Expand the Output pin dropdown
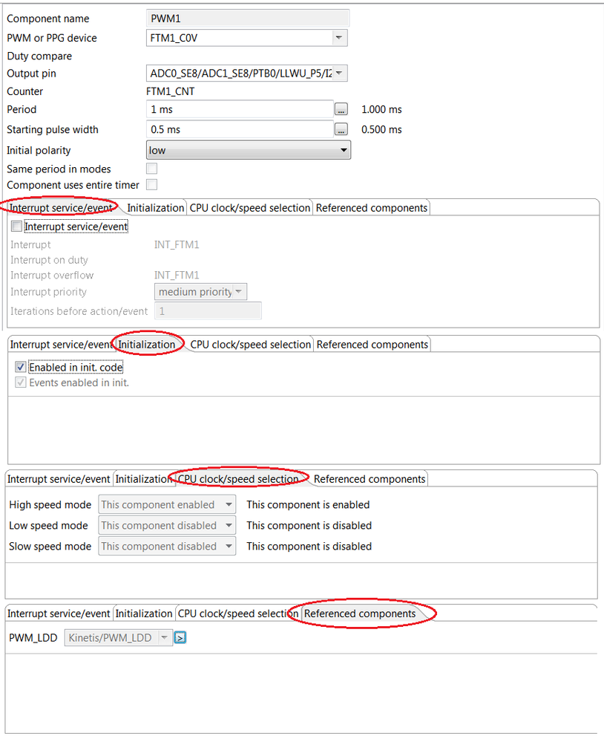604x742 pixels. click(x=338, y=74)
